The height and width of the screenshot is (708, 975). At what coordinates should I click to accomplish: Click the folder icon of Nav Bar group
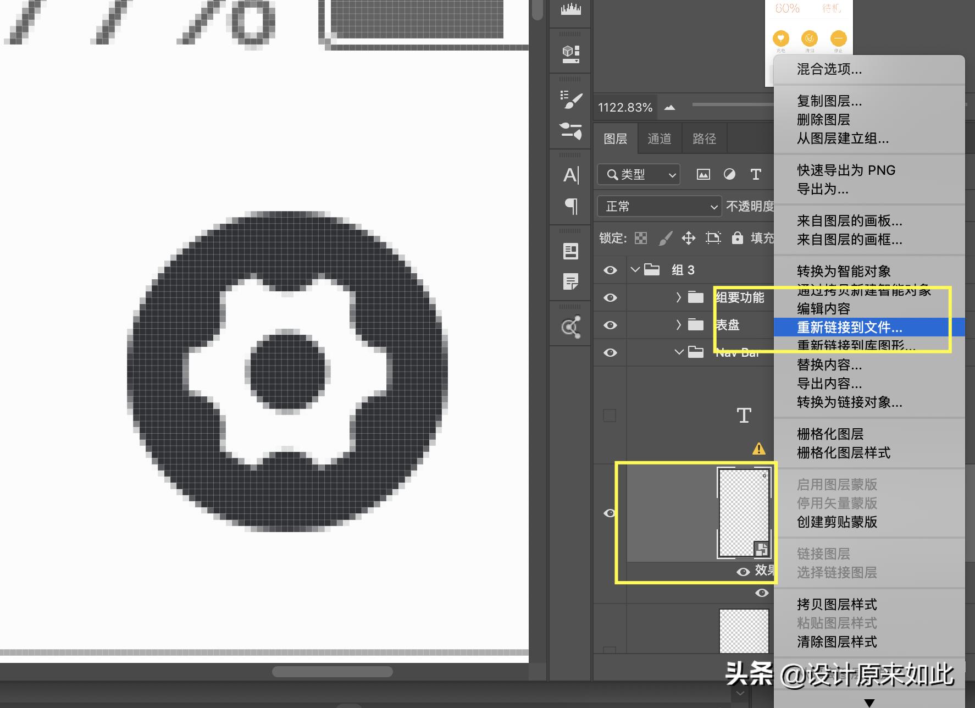pos(696,352)
